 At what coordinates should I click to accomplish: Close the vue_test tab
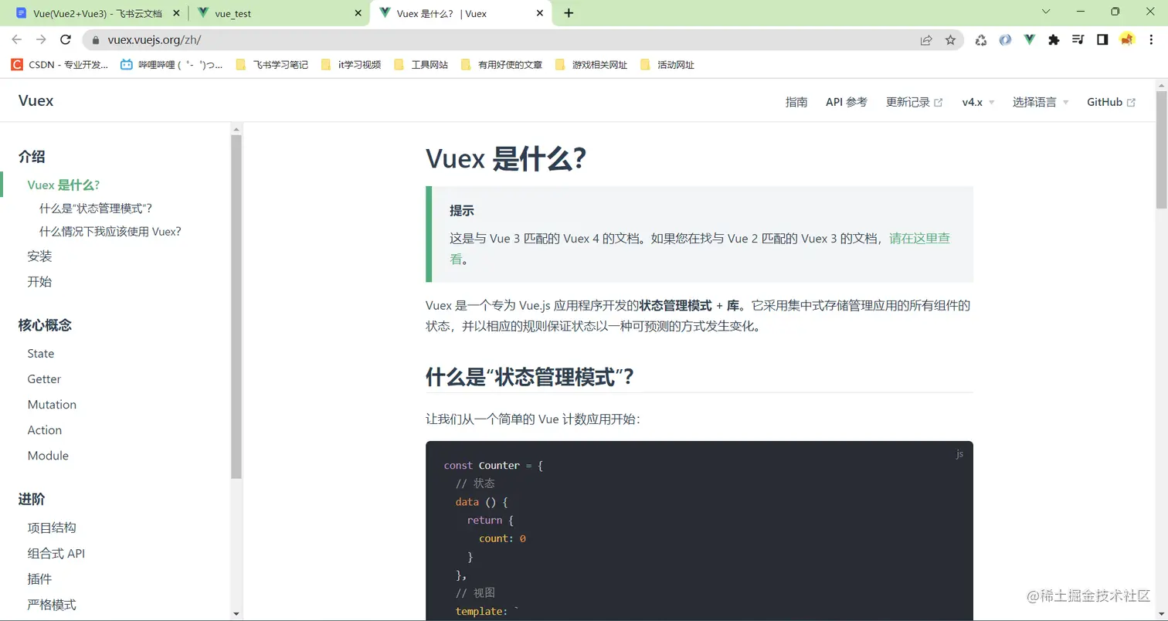[358, 13]
